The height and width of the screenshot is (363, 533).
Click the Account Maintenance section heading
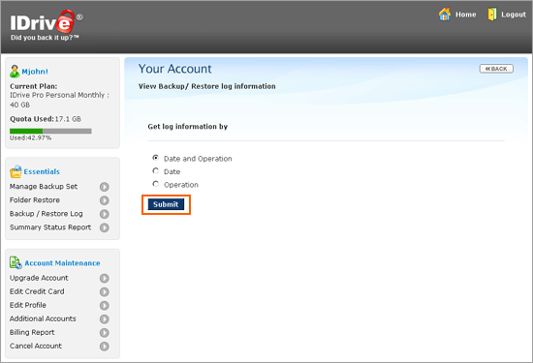pyautogui.click(x=62, y=263)
